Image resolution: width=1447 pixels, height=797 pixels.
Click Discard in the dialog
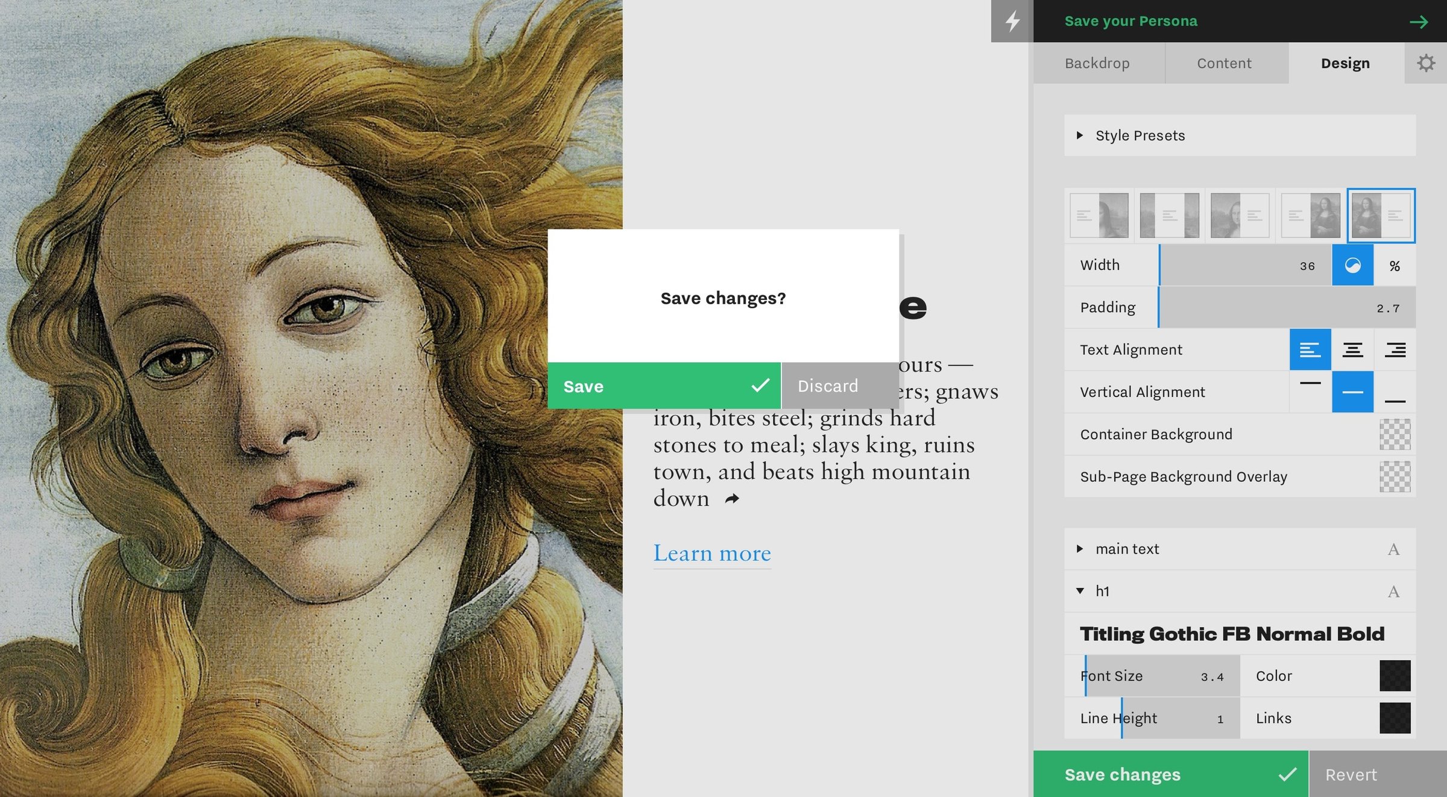tap(840, 386)
